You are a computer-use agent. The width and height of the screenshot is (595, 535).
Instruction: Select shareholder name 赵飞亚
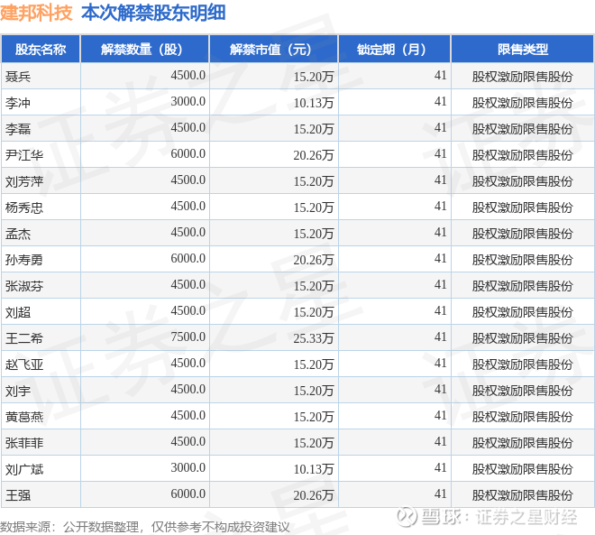click(24, 364)
